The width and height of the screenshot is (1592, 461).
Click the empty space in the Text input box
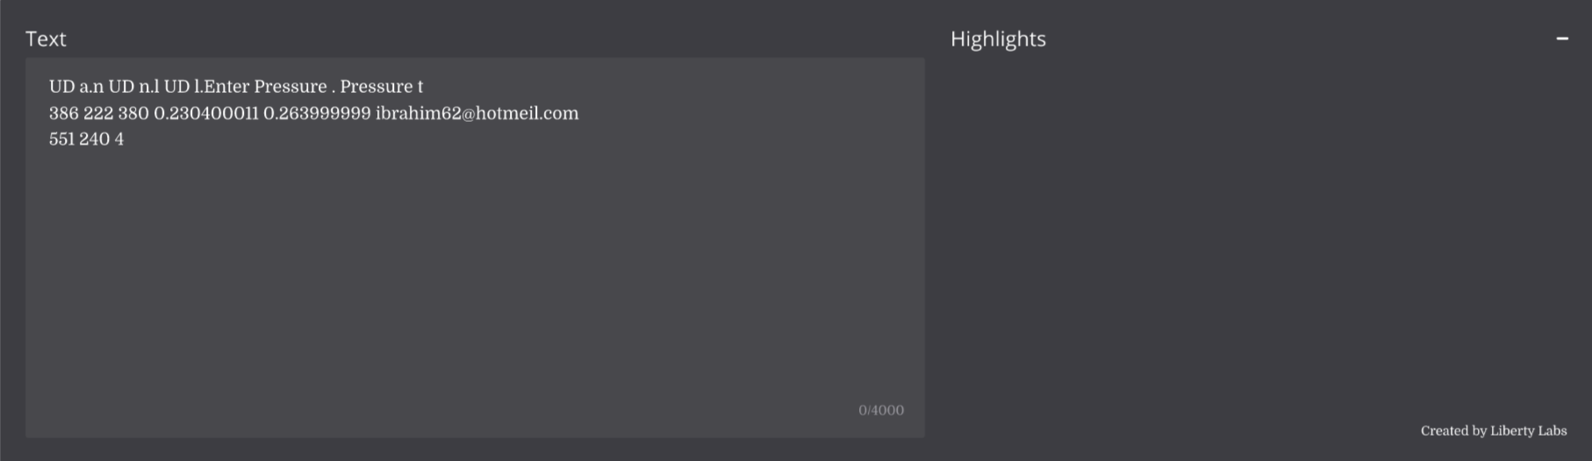point(474,280)
